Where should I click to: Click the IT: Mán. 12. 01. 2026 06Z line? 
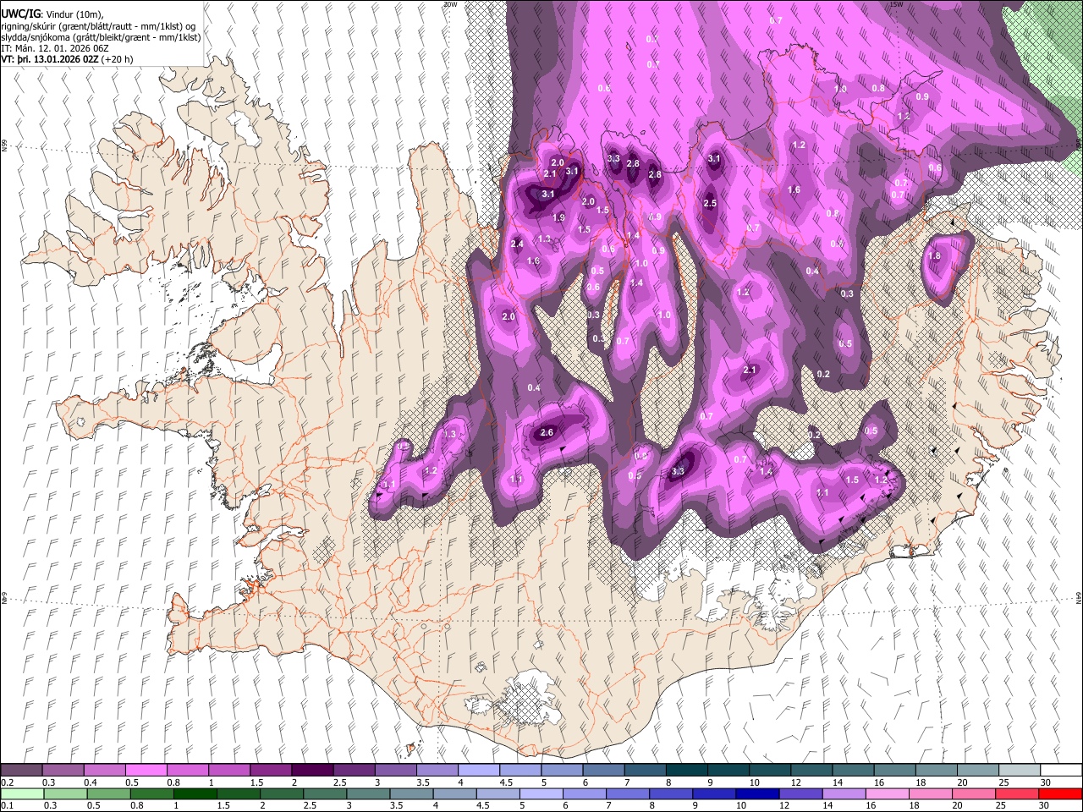(54, 49)
